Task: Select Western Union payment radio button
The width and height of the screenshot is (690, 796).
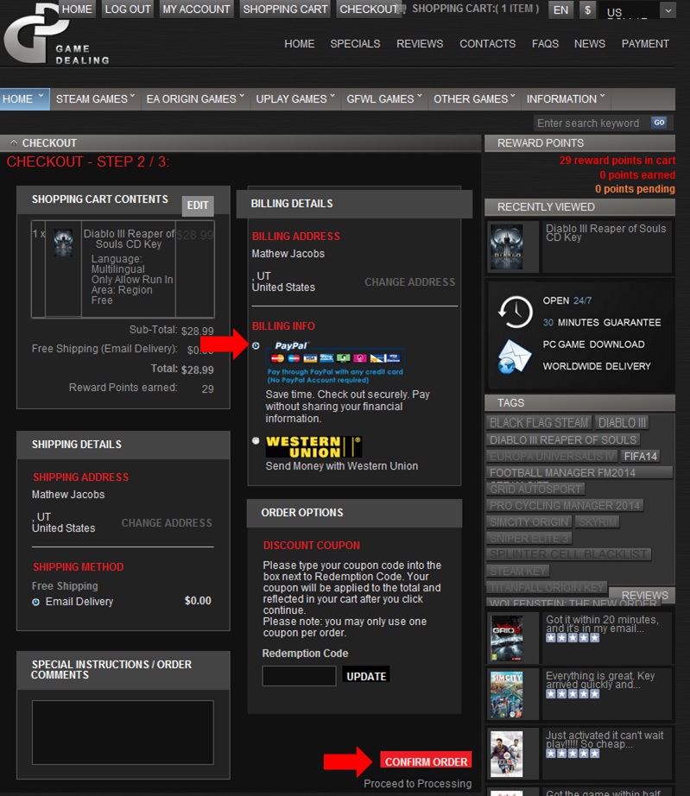Action: (256, 440)
